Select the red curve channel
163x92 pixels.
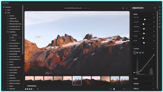coord(138,53)
